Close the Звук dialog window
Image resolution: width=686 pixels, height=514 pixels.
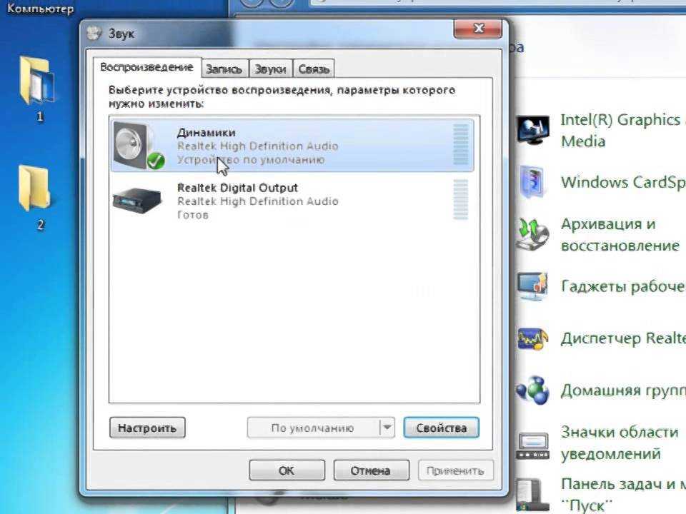pos(478,29)
